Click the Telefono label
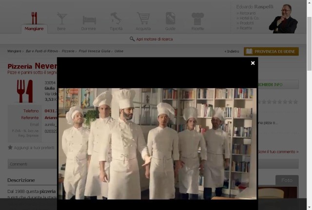This screenshot has height=210, width=312. [x=31, y=111]
